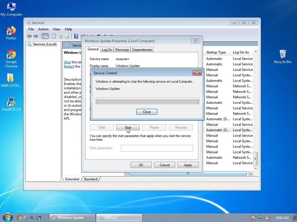297x222 pixels.
Task: Switch to the Standard view tab
Action: coord(90,179)
